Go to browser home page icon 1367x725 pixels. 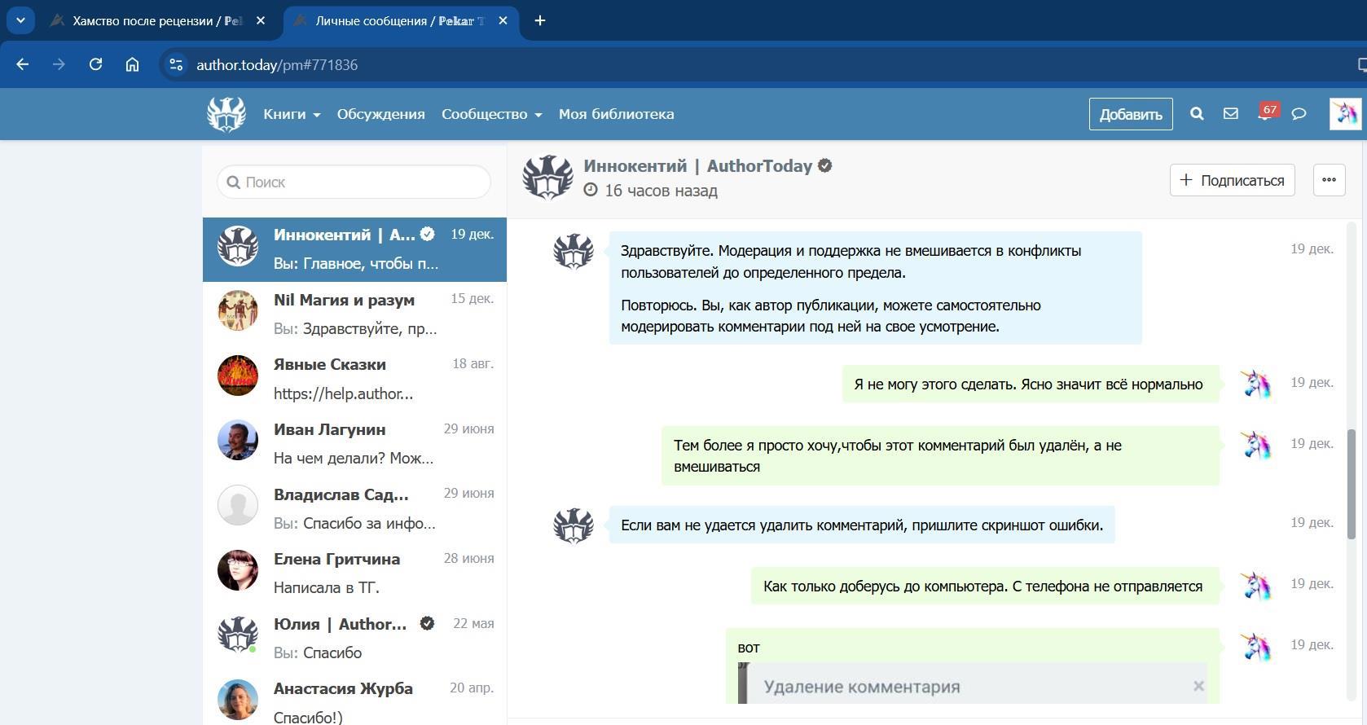click(132, 64)
